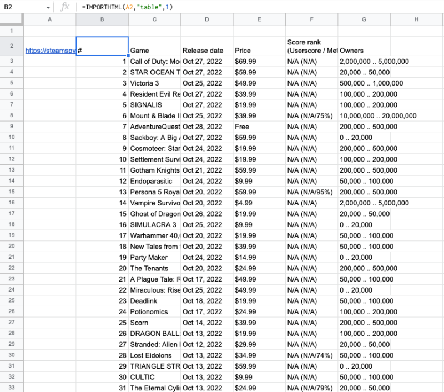Click the 'Endoparasitic' cell
The image size is (444, 392).
tap(154, 181)
